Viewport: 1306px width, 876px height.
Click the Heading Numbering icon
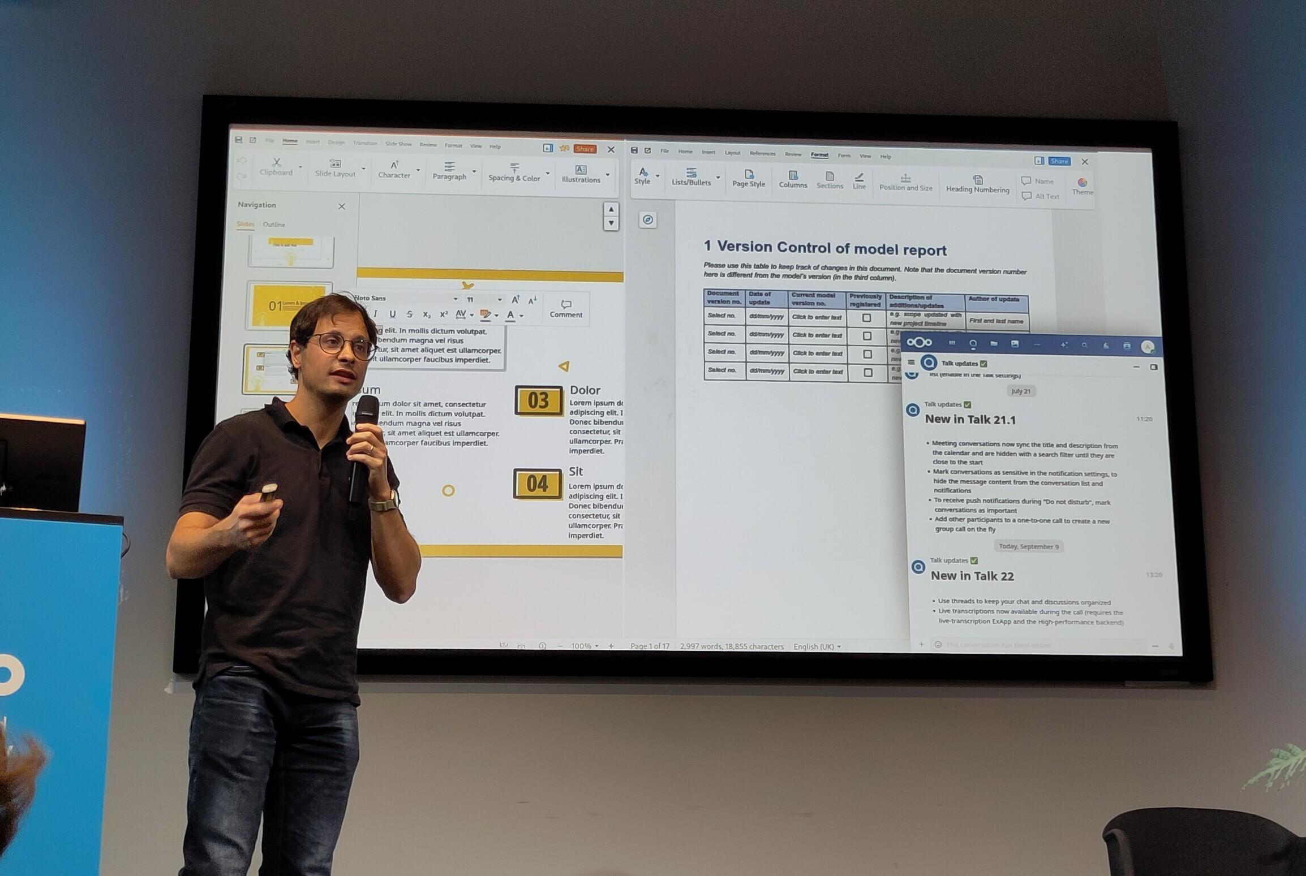coord(977,180)
